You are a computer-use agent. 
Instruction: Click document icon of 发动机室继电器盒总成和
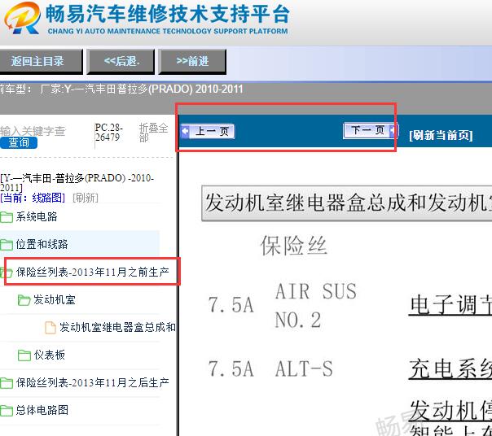[51, 328]
